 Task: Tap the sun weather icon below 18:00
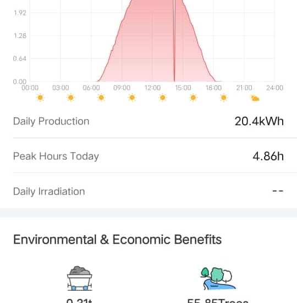[x=224, y=98]
